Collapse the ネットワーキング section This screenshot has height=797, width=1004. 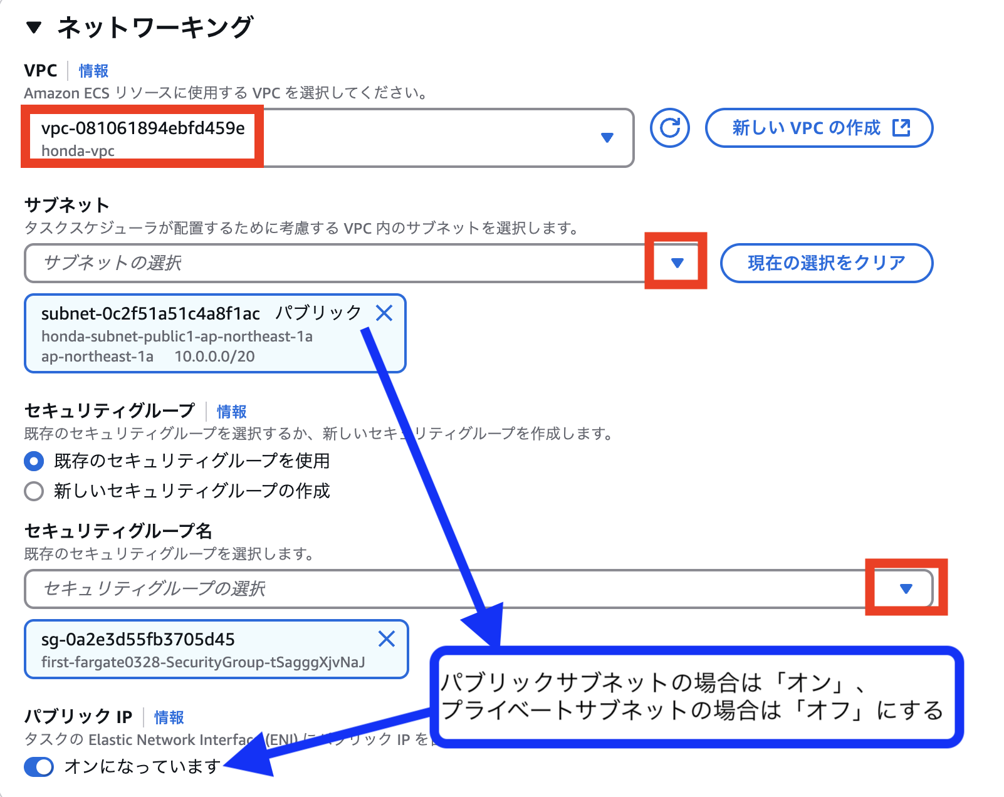(x=34, y=27)
